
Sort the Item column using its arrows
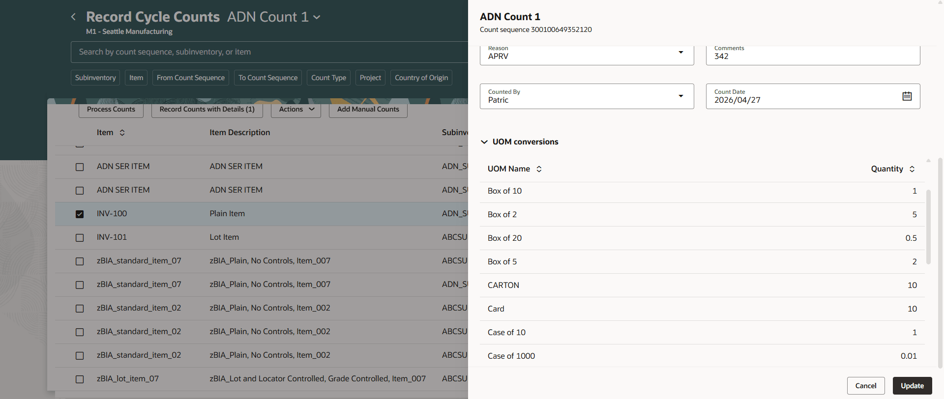point(122,133)
